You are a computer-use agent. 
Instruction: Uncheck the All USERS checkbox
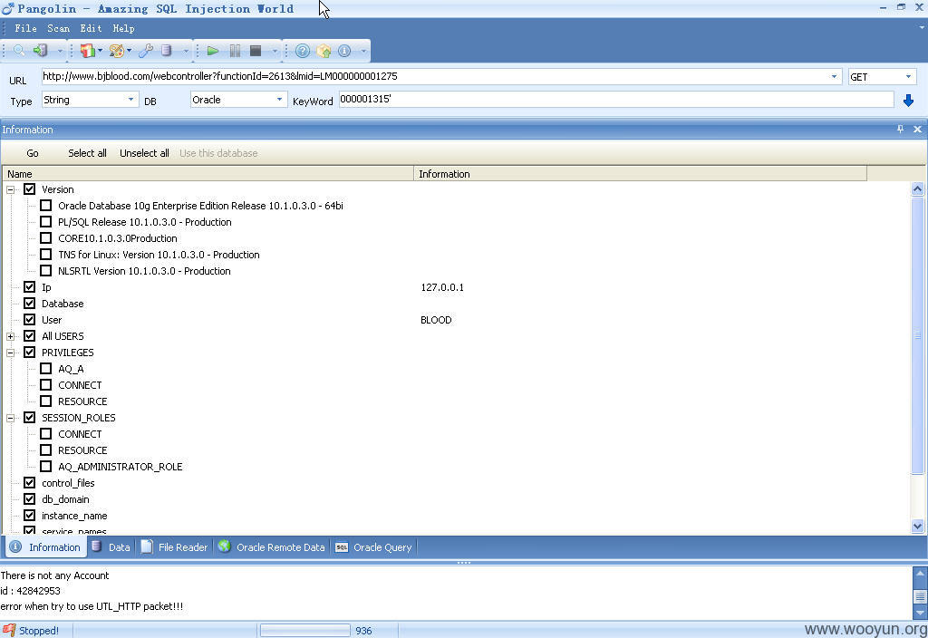30,335
